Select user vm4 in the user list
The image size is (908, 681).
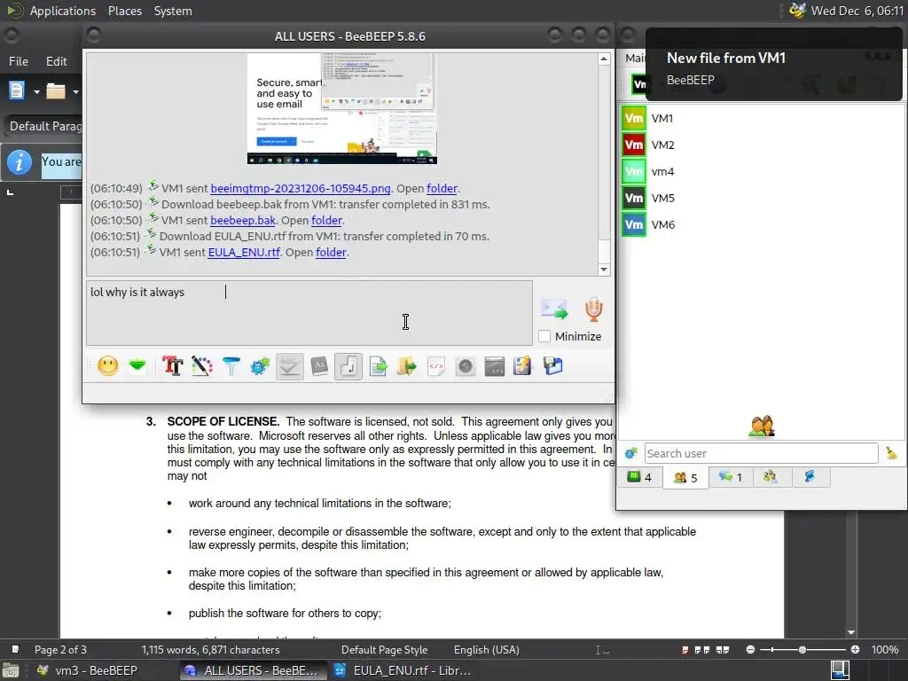pos(761,171)
